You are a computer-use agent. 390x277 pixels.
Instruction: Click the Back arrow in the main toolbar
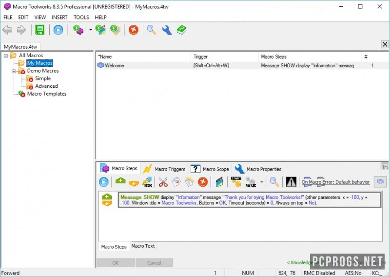coord(7,30)
